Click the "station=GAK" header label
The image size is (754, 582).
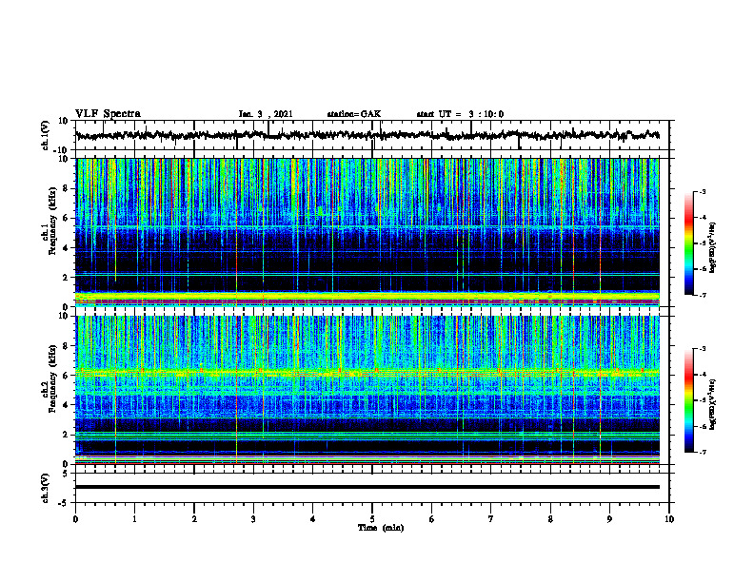click(x=354, y=114)
